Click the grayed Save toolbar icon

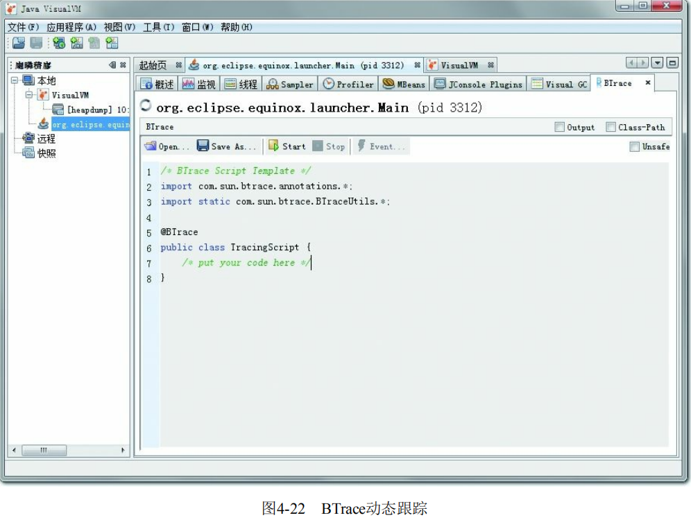pos(36,43)
